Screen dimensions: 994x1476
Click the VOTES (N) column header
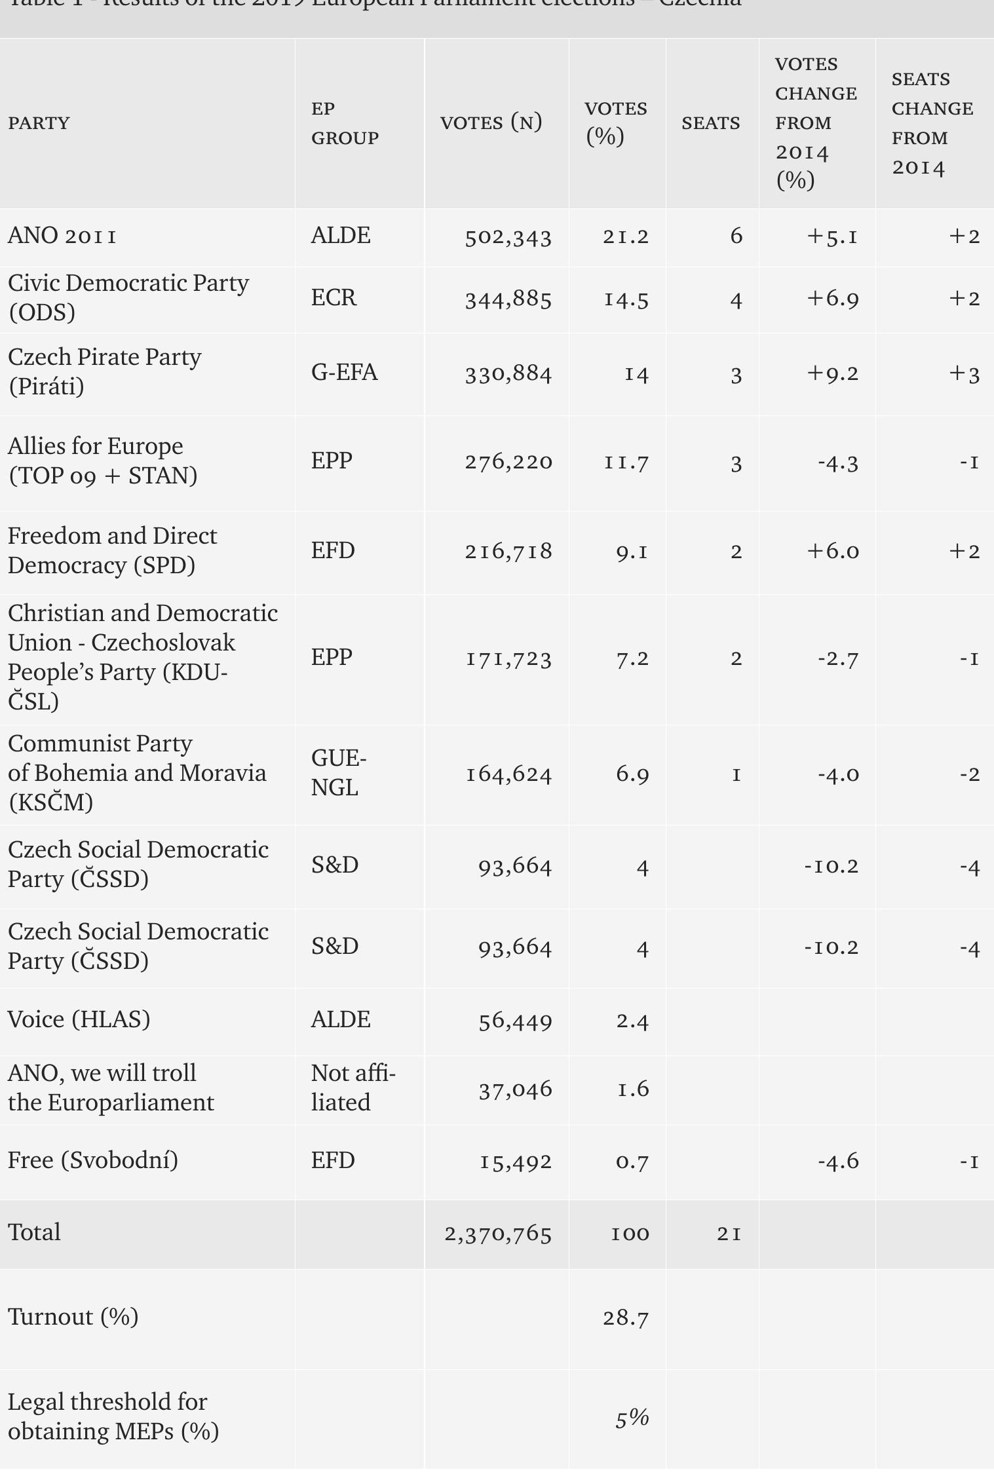pyautogui.click(x=491, y=123)
